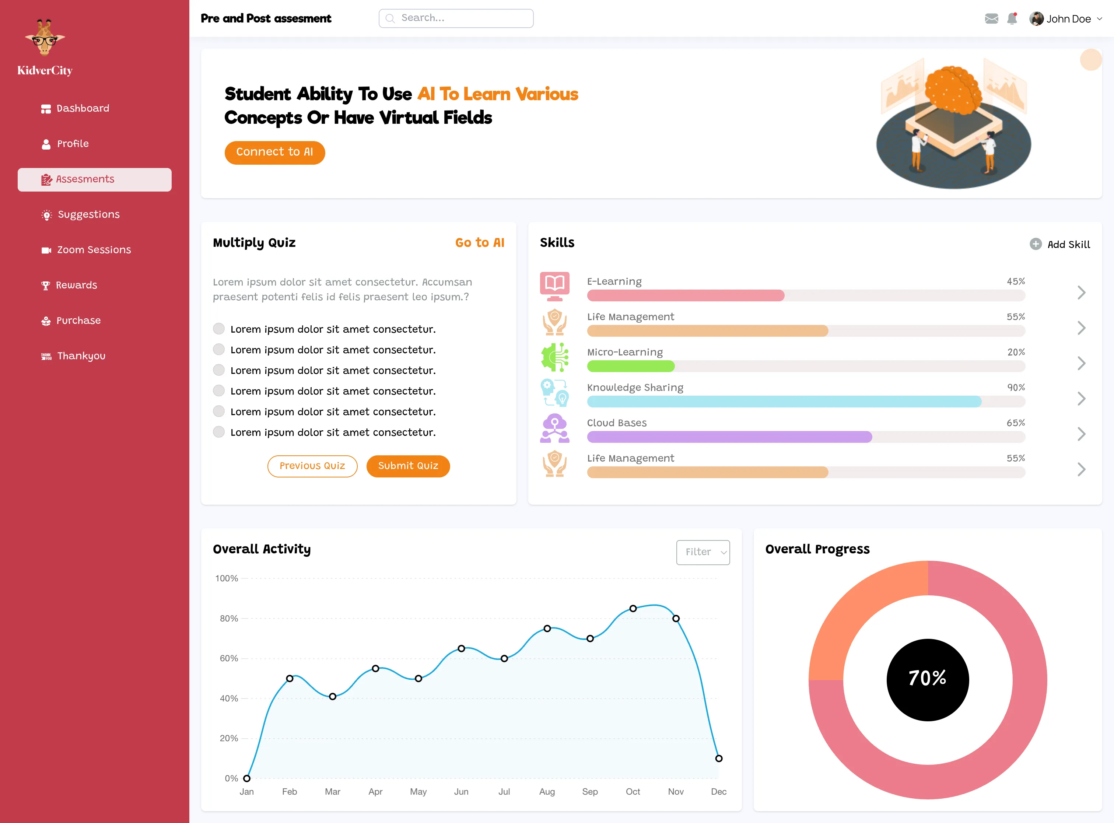
Task: Open the notifications bell icon
Action: (1011, 19)
